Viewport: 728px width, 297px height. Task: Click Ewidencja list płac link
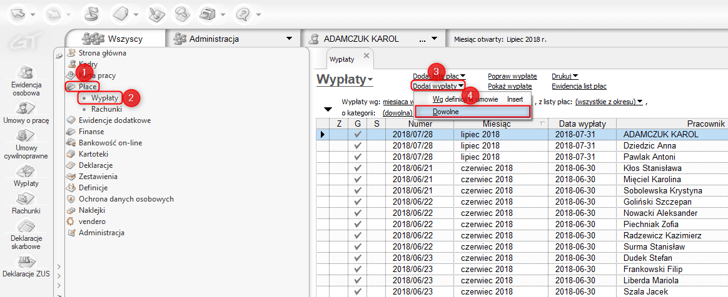579,85
